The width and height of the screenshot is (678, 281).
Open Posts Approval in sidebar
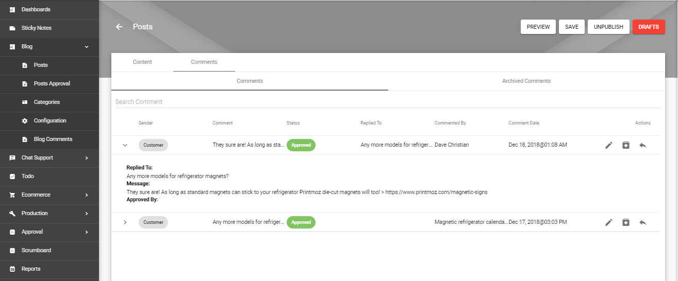[52, 83]
